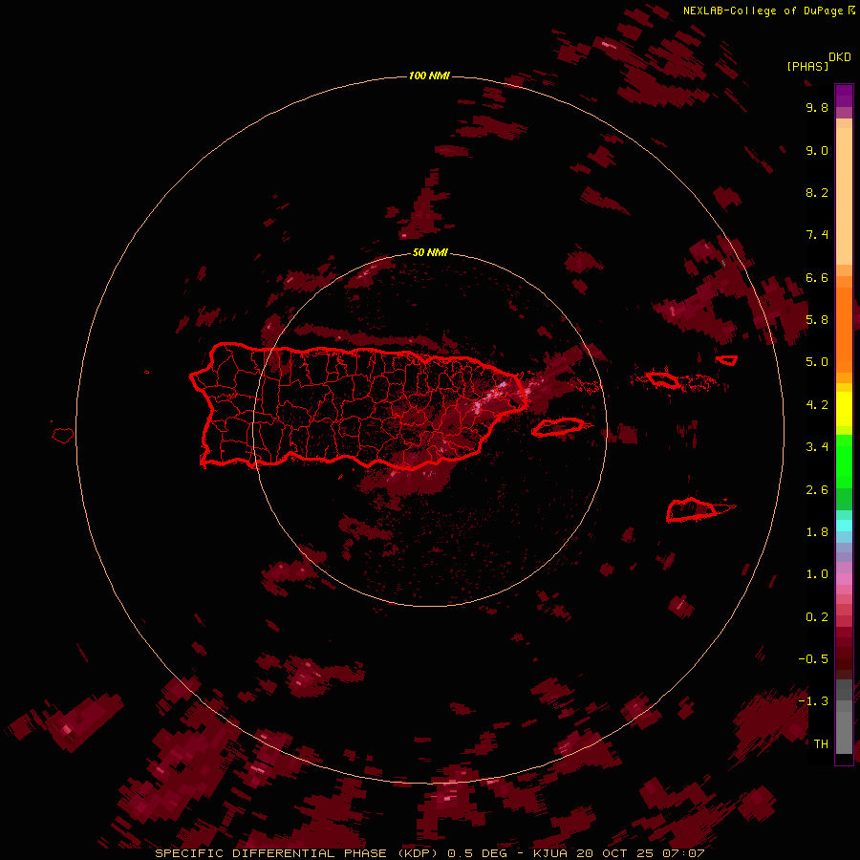Pick the cyan color band on scale

[844, 526]
